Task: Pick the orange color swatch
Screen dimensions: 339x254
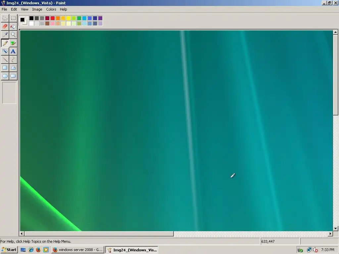Action: [x=58, y=18]
